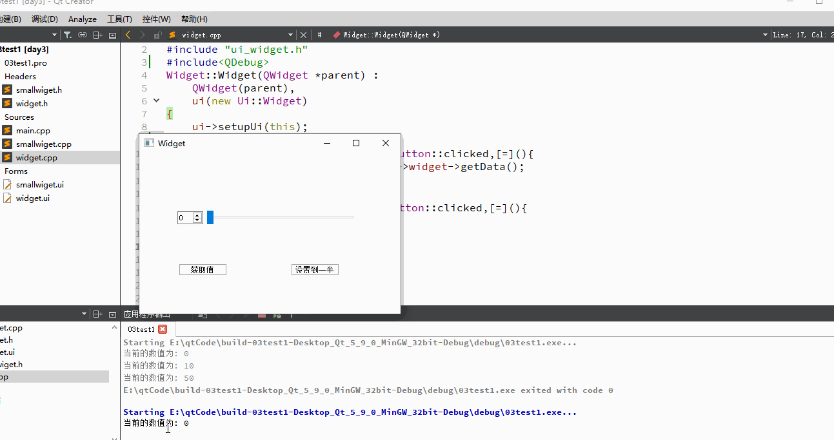Select smallwiget.cpp in Sources

click(44, 144)
